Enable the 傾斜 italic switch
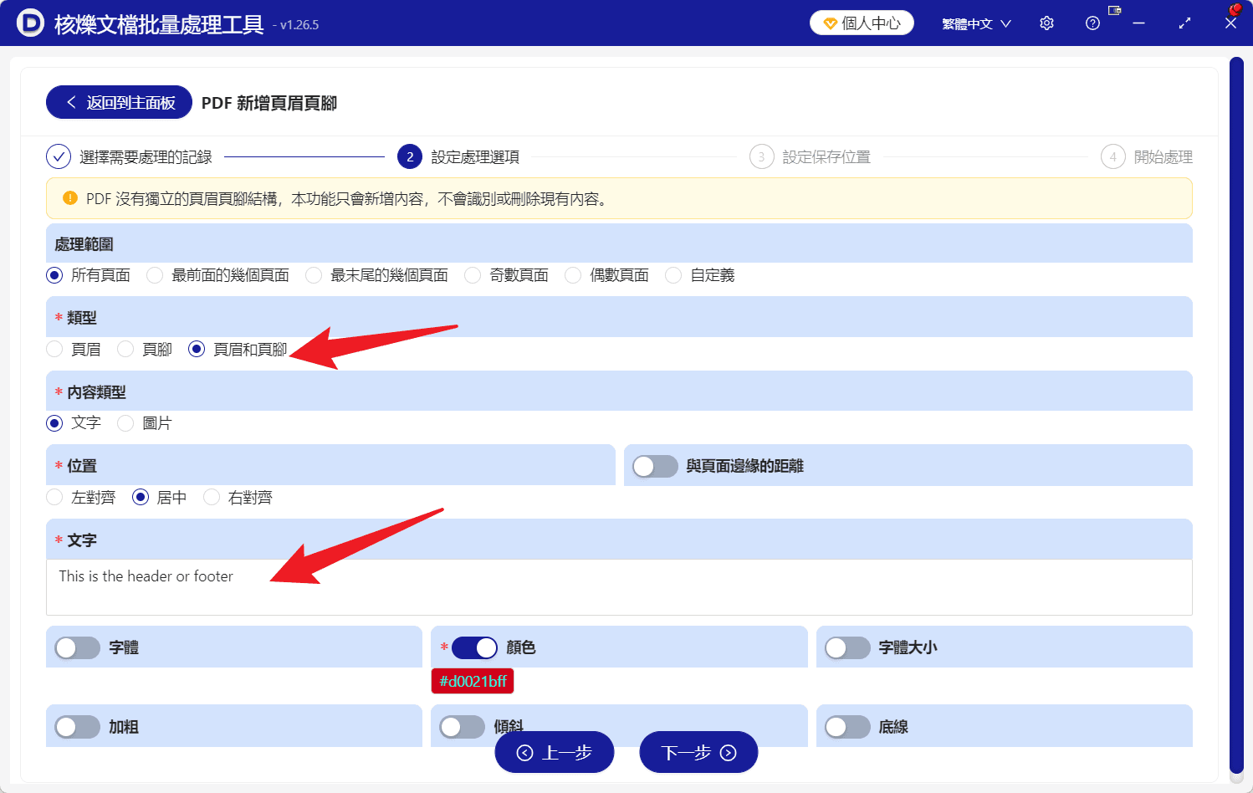 point(463,727)
